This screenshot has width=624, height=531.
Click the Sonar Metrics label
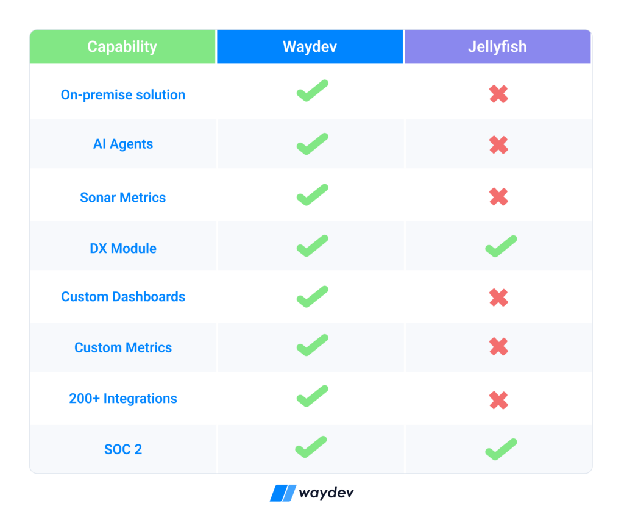[123, 198]
